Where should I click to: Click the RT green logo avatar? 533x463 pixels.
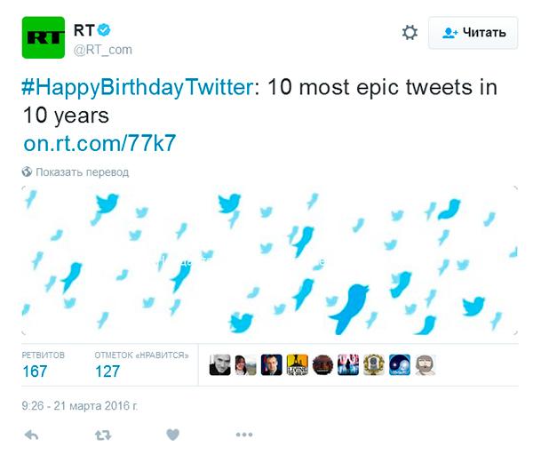point(44,37)
